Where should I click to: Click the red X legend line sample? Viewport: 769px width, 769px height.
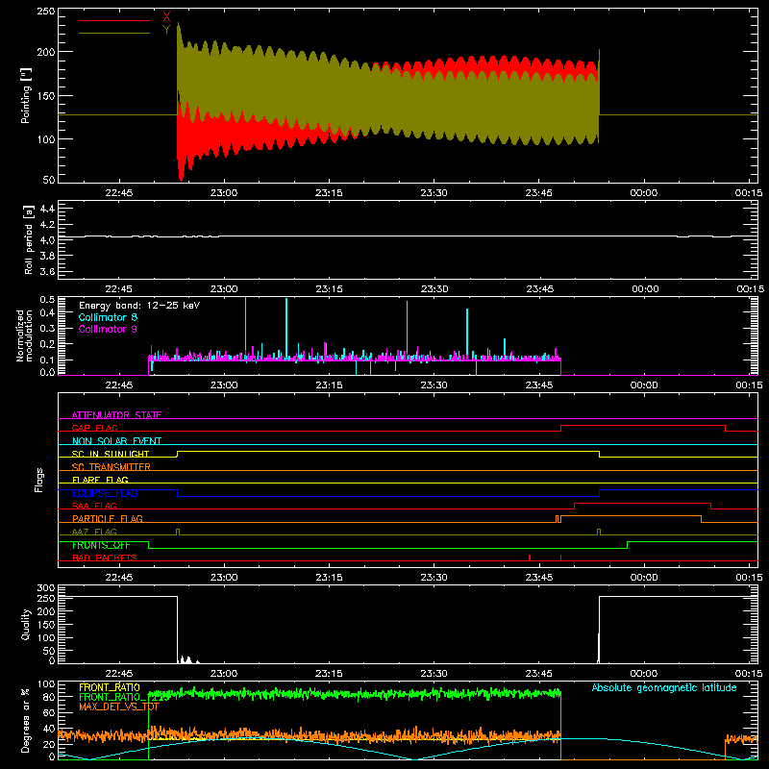click(114, 20)
